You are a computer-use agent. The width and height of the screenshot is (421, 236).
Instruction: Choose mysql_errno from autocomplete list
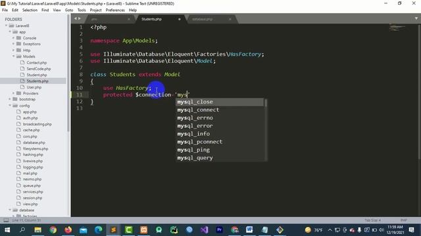point(220,118)
